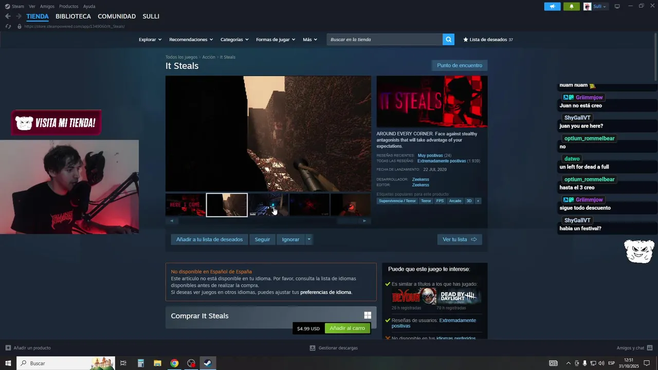Switch to COMUNIDAD tab
The height and width of the screenshot is (370, 658).
[117, 16]
